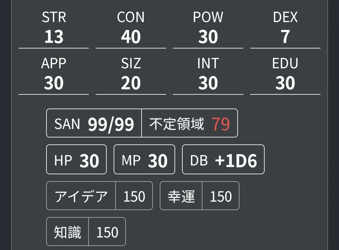Click the APP value 30
The width and height of the screenshot is (339, 250).
54,83
